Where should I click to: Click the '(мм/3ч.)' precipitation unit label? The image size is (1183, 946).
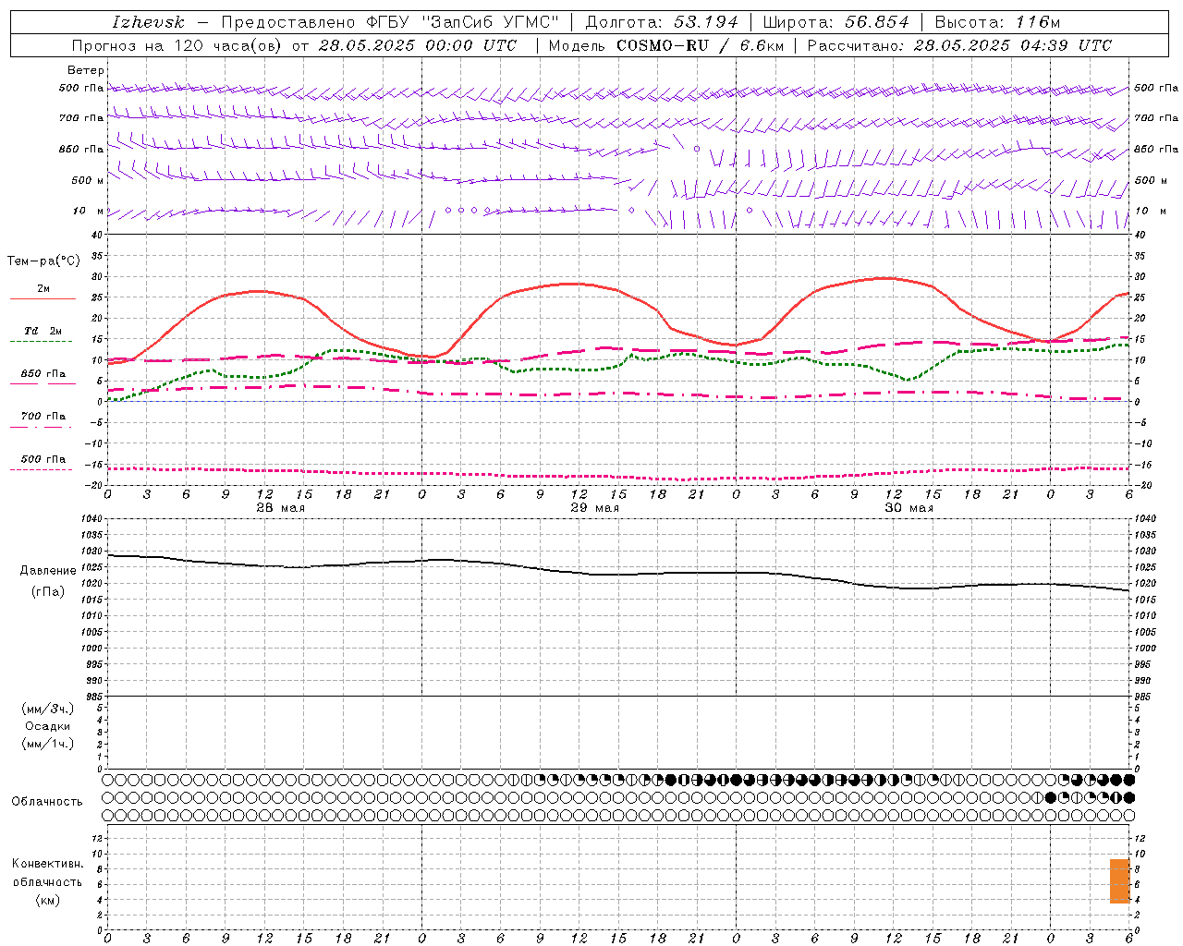tap(48, 709)
